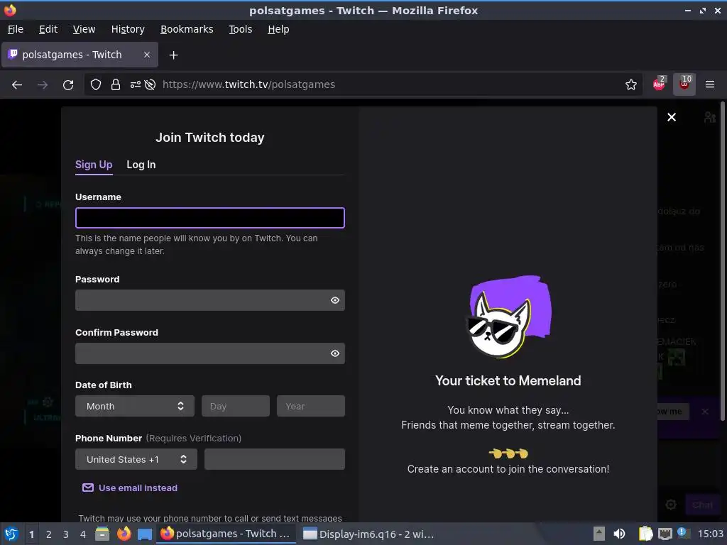Switch to the Sign Up tab
The height and width of the screenshot is (545, 727).
tap(94, 165)
